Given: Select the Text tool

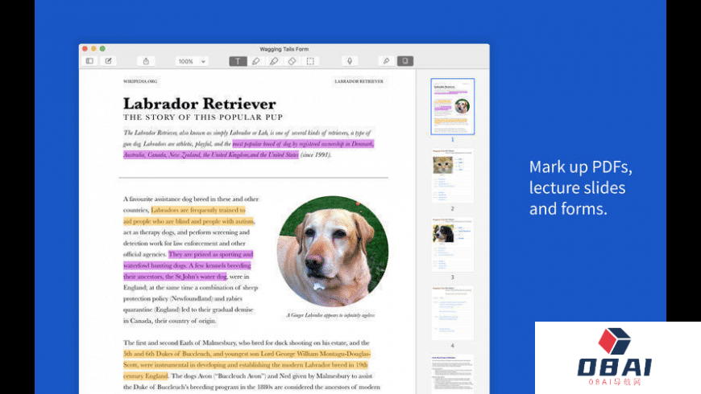Looking at the screenshot, I should click(x=238, y=61).
